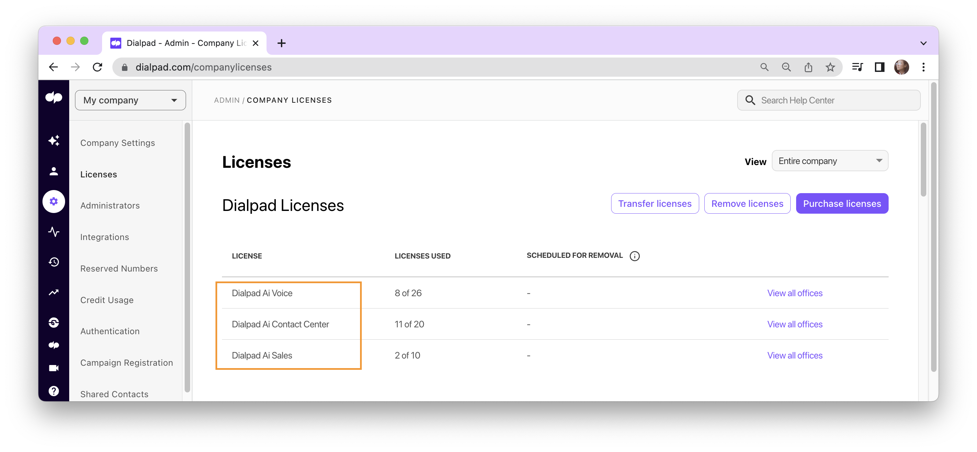Open Shared Contacts in the admin menu
The width and height of the screenshot is (977, 452).
(x=114, y=394)
